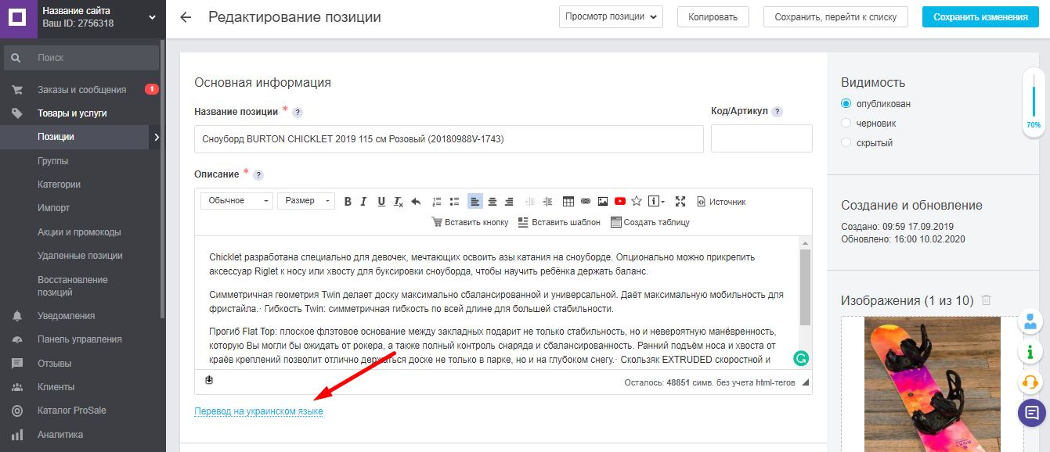Center-align the description text

(493, 201)
